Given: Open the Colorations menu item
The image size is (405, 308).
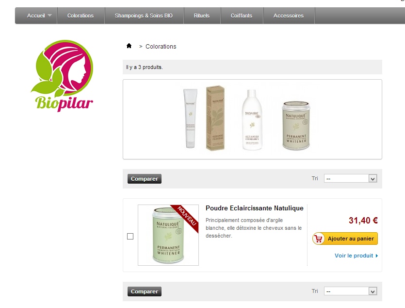Looking at the screenshot, I should (81, 16).
